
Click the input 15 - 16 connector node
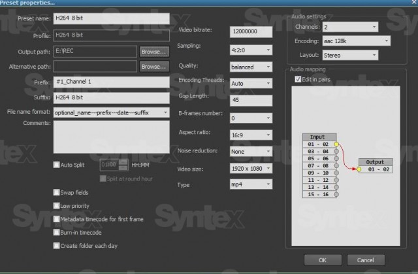point(336,194)
